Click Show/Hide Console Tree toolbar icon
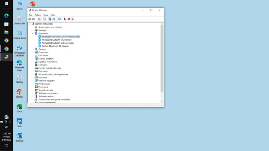The image size is (269, 151). point(39,19)
